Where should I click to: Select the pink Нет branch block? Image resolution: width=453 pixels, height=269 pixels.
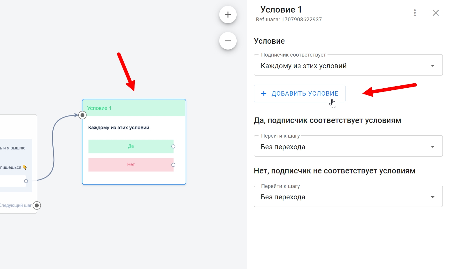131,165
